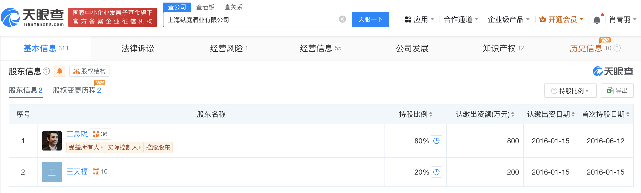Click help icon next to 历史信息
641x193 pixels.
coord(617,48)
